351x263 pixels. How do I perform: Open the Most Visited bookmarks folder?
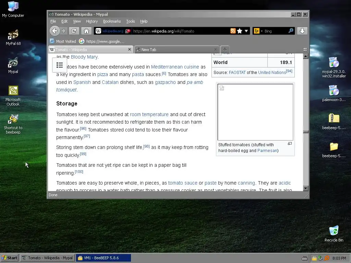(x=63, y=41)
